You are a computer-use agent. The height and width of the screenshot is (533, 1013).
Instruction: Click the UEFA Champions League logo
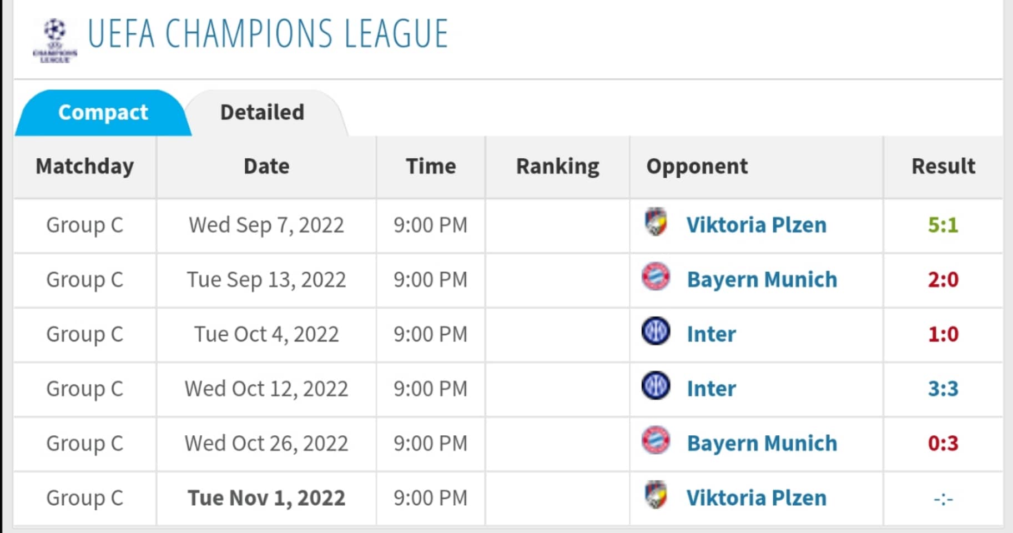coord(54,40)
